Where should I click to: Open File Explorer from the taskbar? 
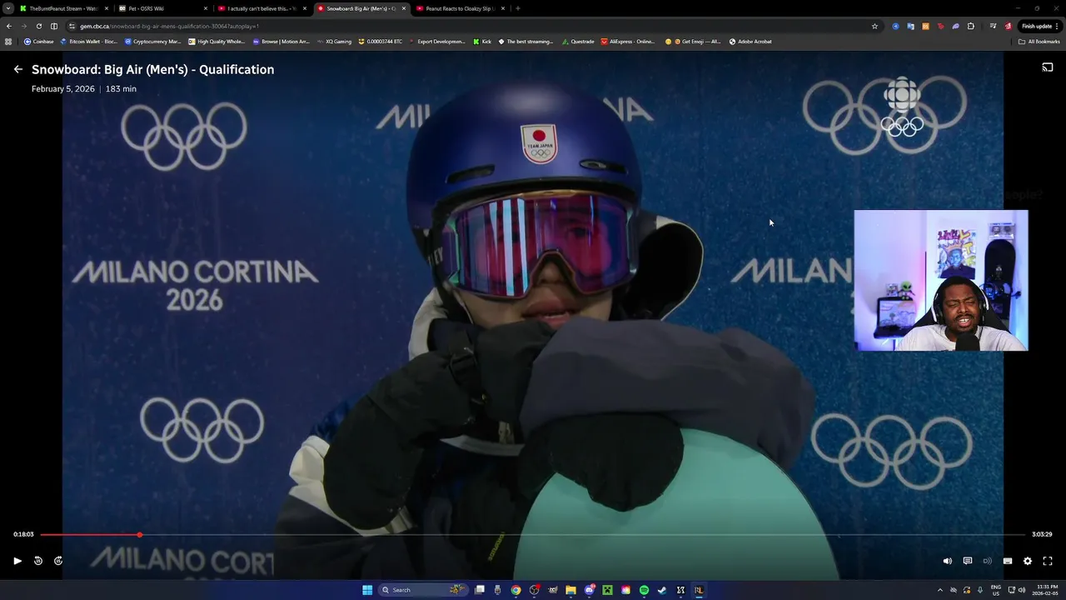[x=570, y=590]
